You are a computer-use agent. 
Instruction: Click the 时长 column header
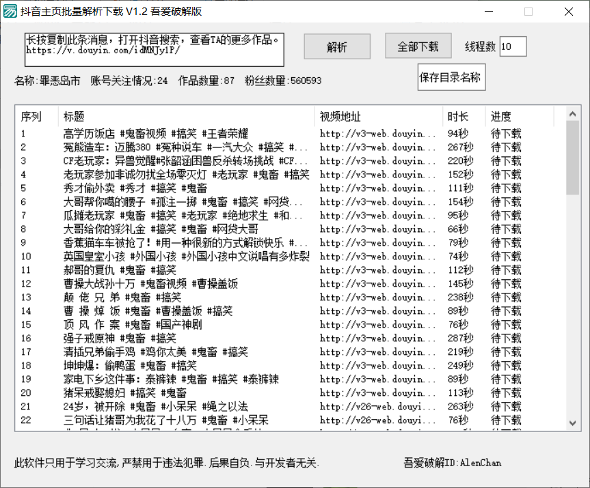[x=464, y=117]
